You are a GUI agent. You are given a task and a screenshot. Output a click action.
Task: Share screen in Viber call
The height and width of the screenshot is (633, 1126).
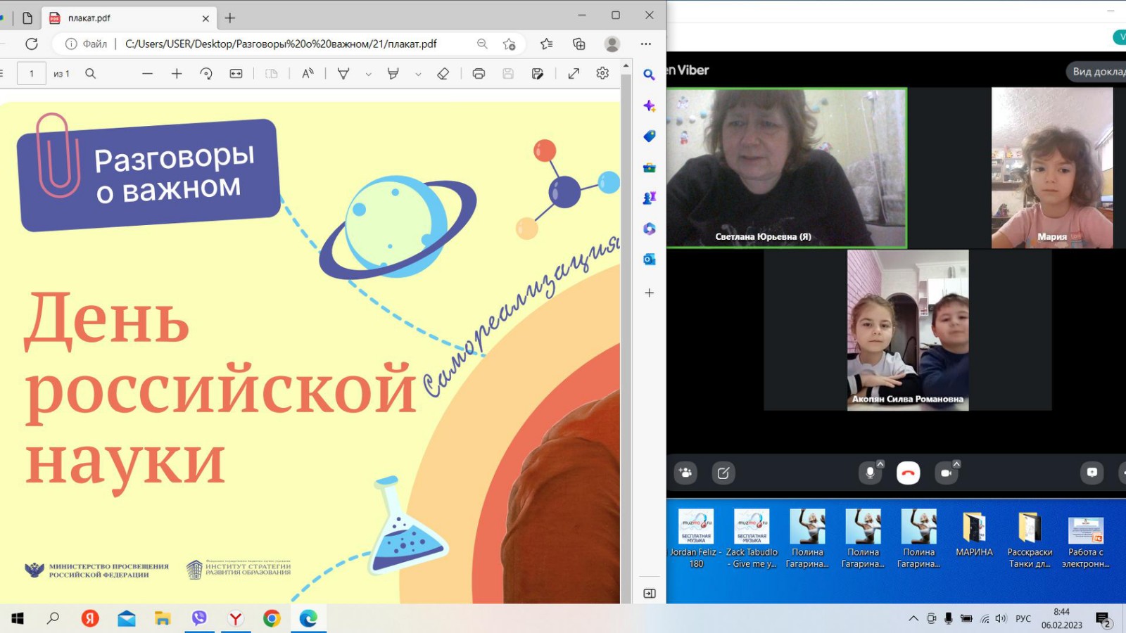click(1092, 473)
